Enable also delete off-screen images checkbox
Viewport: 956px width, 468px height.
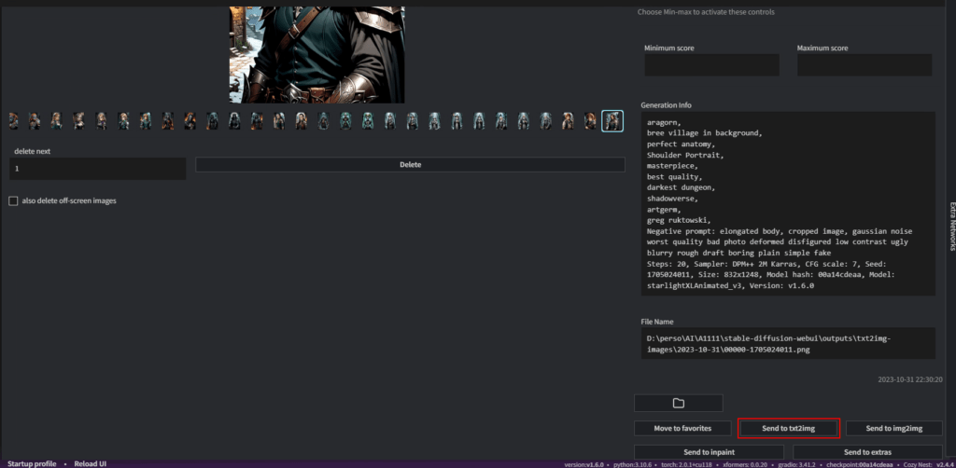coord(13,200)
